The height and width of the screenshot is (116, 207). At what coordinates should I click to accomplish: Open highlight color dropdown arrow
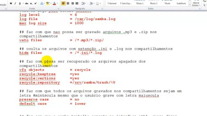51,4
